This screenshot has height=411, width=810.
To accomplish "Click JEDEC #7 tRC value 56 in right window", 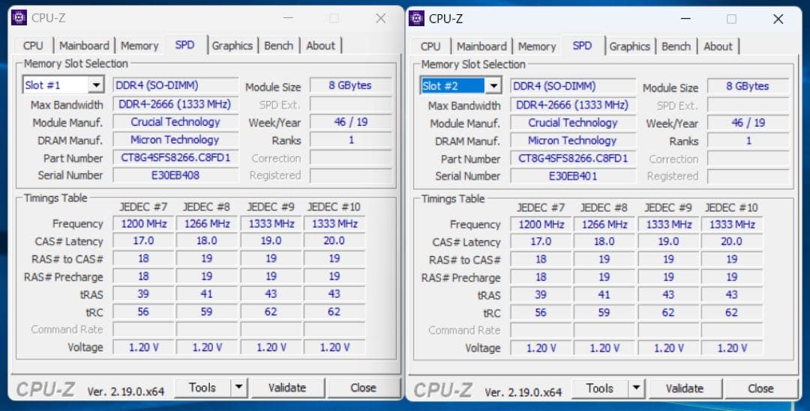I will click(x=541, y=312).
